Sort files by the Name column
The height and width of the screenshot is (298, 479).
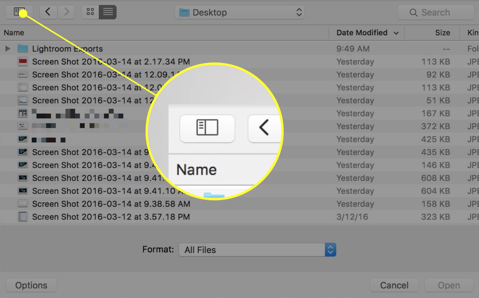click(x=14, y=32)
